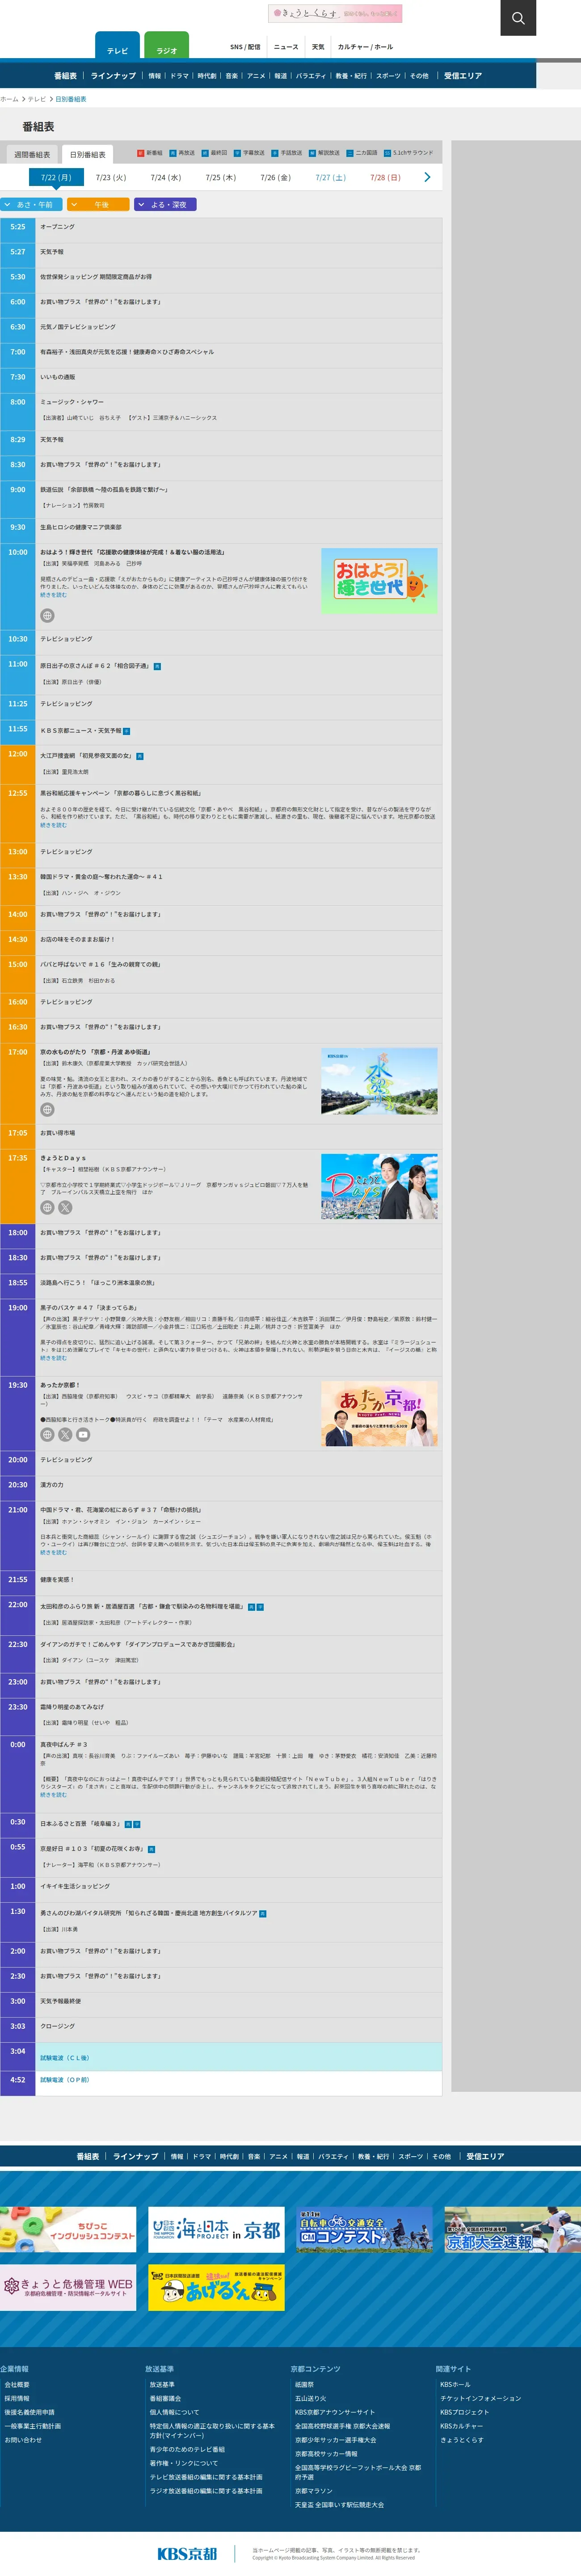Expand 午後 time section
The image size is (581, 2576).
click(98, 204)
